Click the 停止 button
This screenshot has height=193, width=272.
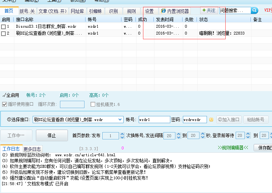[52, 135]
